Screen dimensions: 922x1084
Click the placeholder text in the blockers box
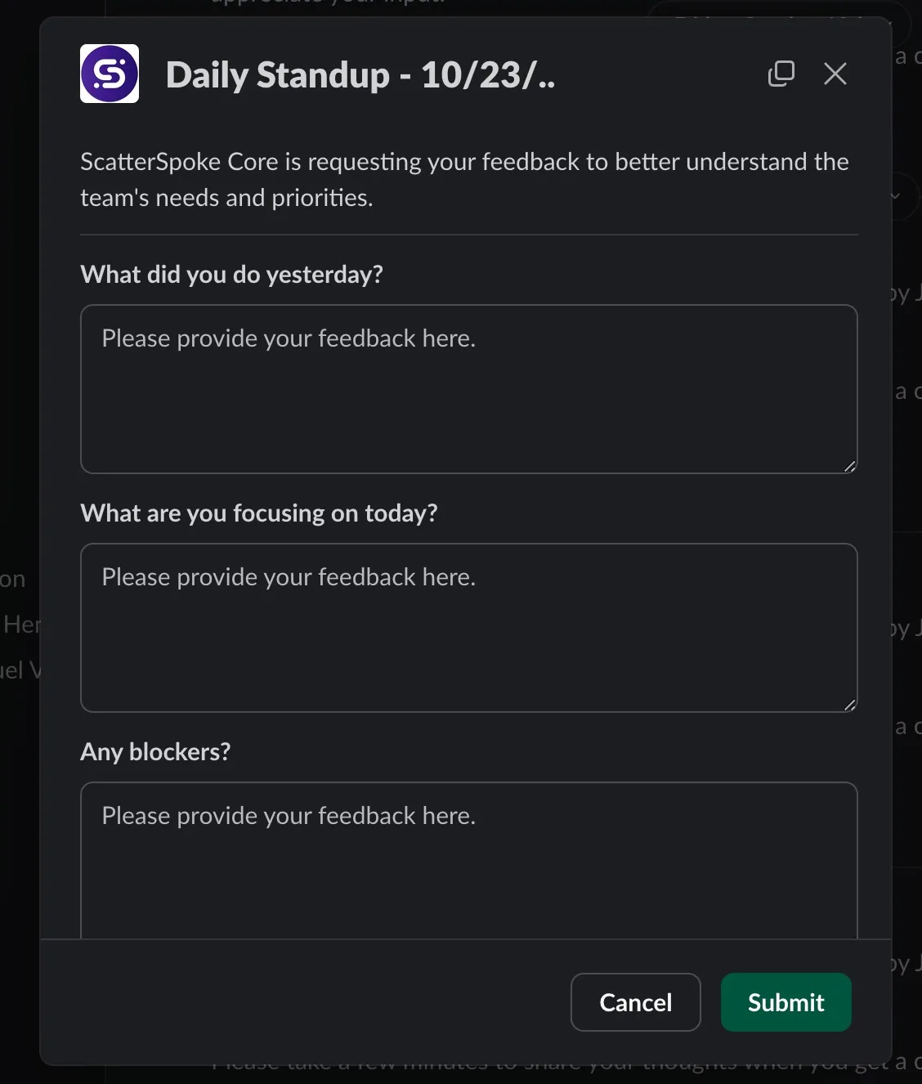coord(288,815)
